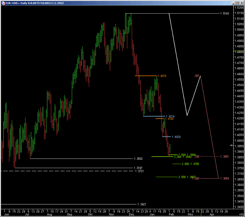Click the Okt month label on time axis
Viewport: 245px width, 217px height.
coord(90,214)
